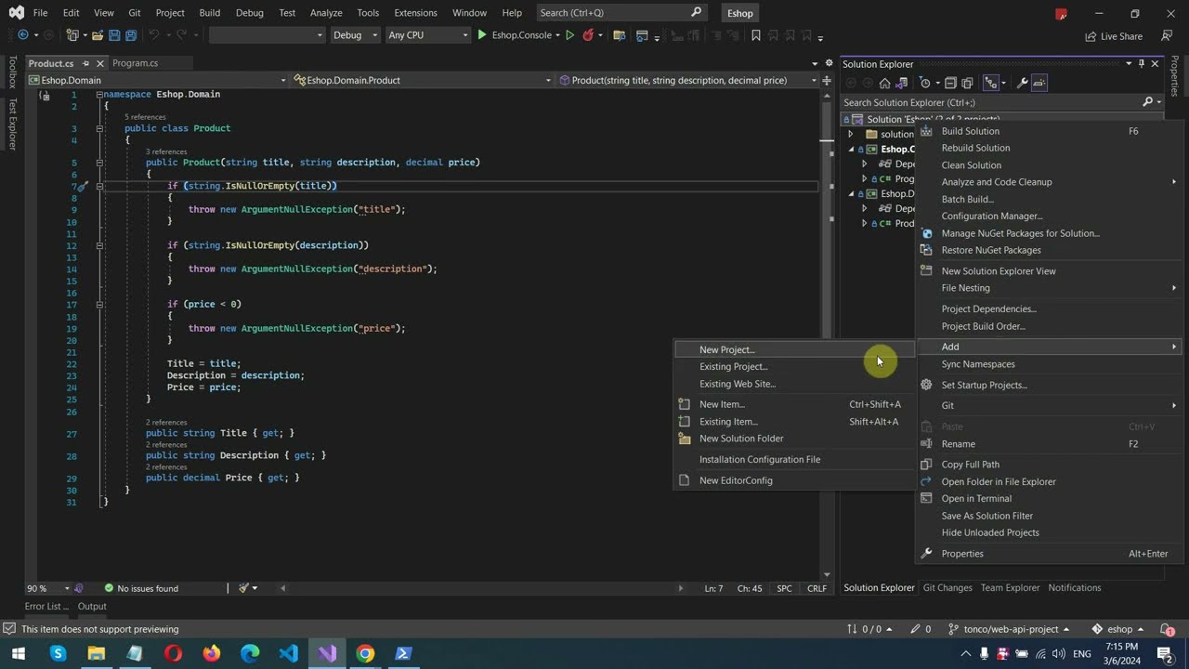Open the Output tab
The height and width of the screenshot is (669, 1189).
92,607
